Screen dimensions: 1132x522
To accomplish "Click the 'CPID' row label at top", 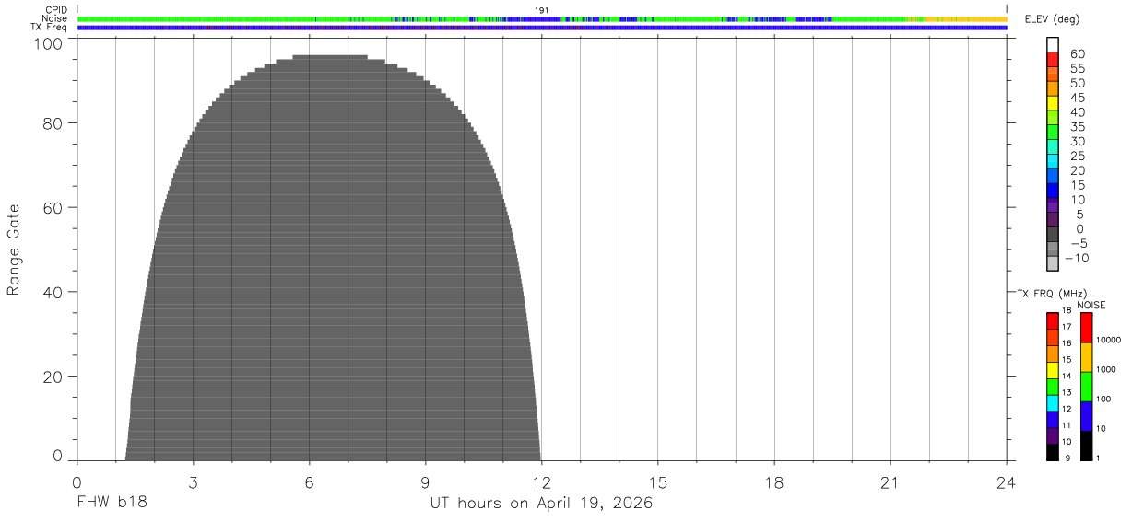I will (x=57, y=10).
